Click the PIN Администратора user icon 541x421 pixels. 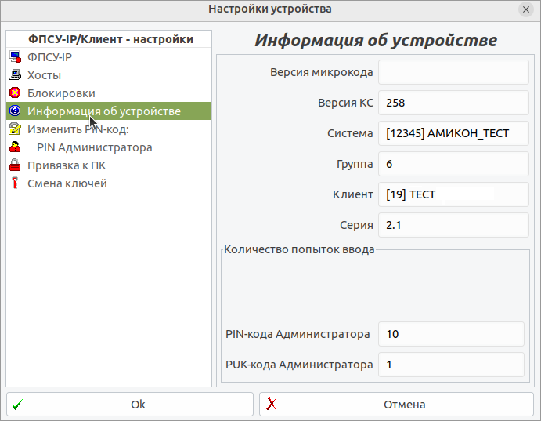point(15,147)
